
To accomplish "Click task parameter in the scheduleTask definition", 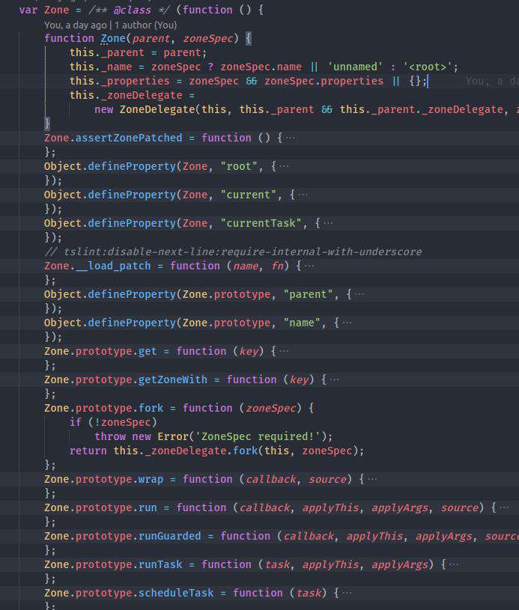I will point(309,593).
